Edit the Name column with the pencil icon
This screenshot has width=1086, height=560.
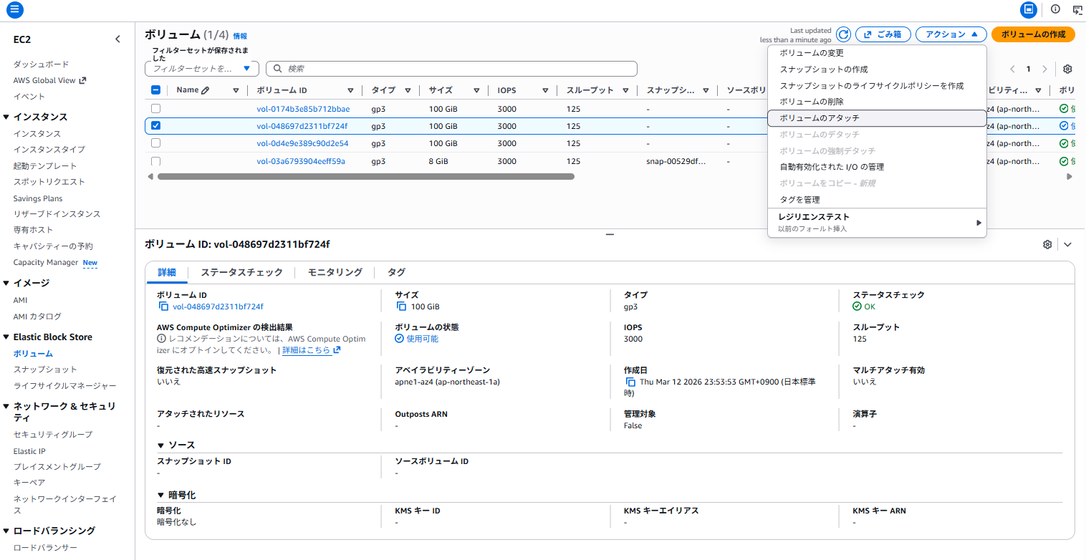coord(206,90)
